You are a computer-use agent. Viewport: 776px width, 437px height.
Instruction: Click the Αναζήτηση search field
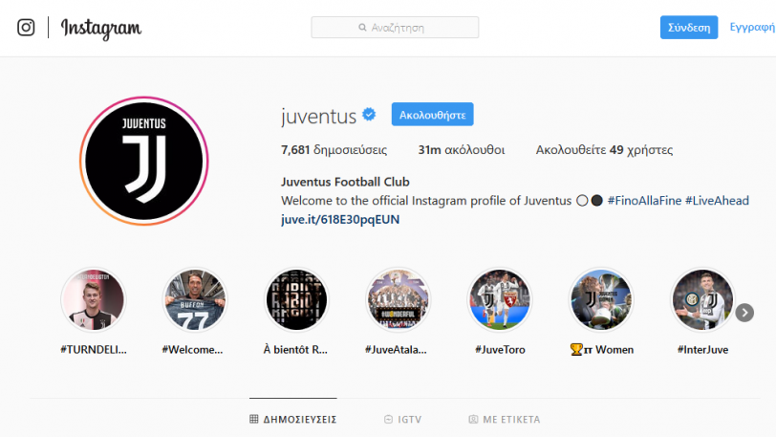395,27
